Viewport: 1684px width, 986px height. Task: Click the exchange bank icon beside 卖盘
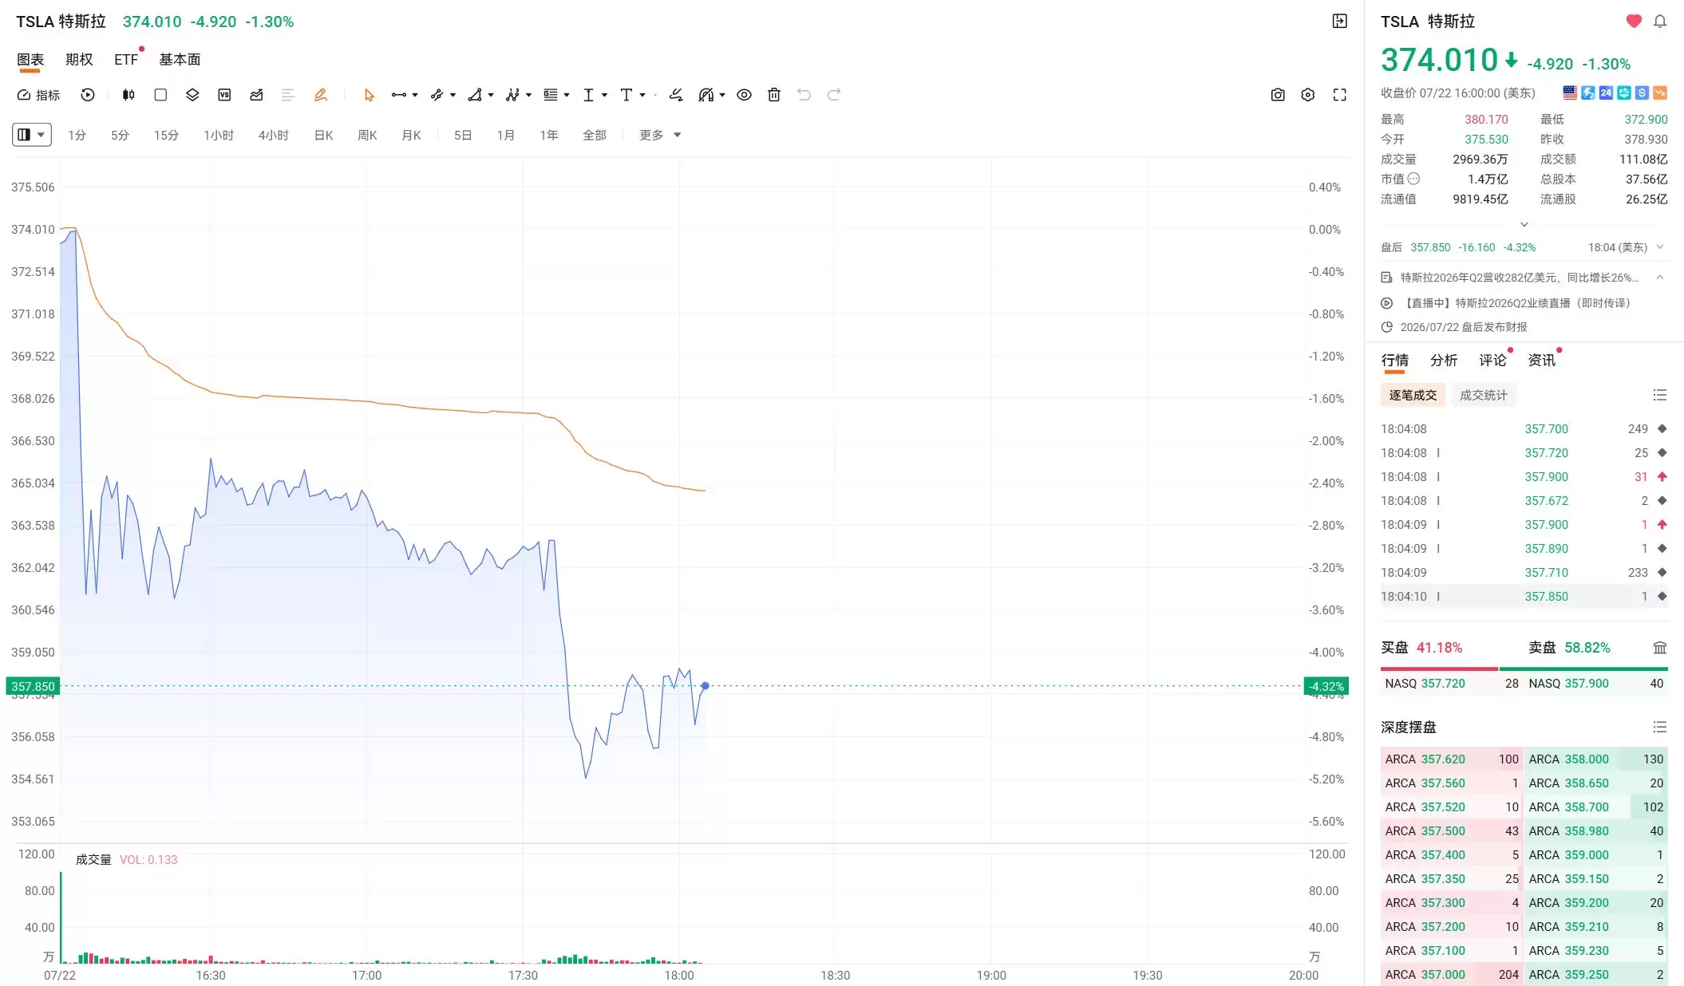(1660, 648)
